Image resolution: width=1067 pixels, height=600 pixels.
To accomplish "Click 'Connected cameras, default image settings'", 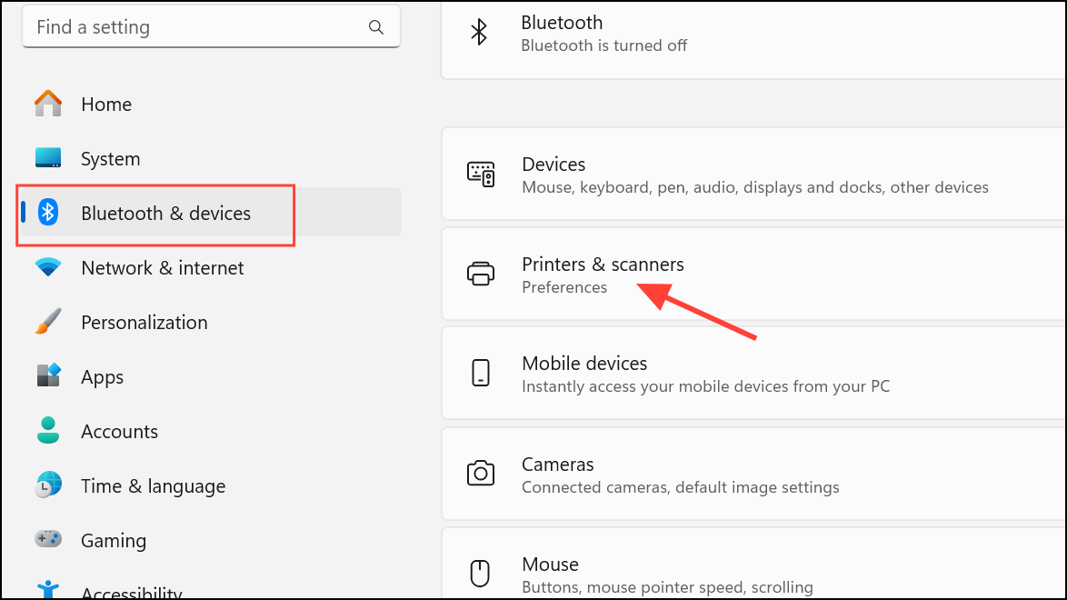I will 681,487.
